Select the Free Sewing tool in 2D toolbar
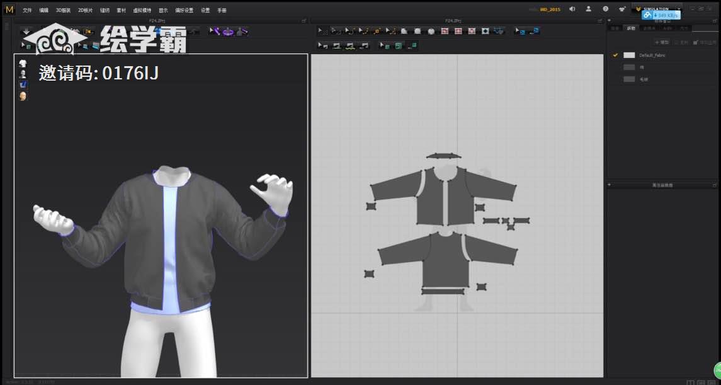This screenshot has height=385, width=721. tap(350, 45)
